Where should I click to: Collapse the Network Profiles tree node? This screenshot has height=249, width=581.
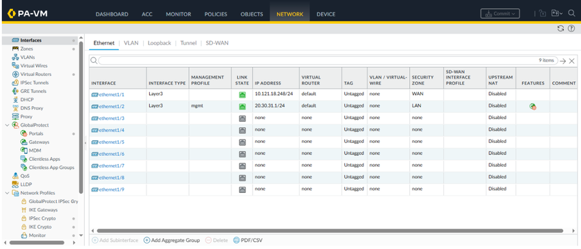8,193
